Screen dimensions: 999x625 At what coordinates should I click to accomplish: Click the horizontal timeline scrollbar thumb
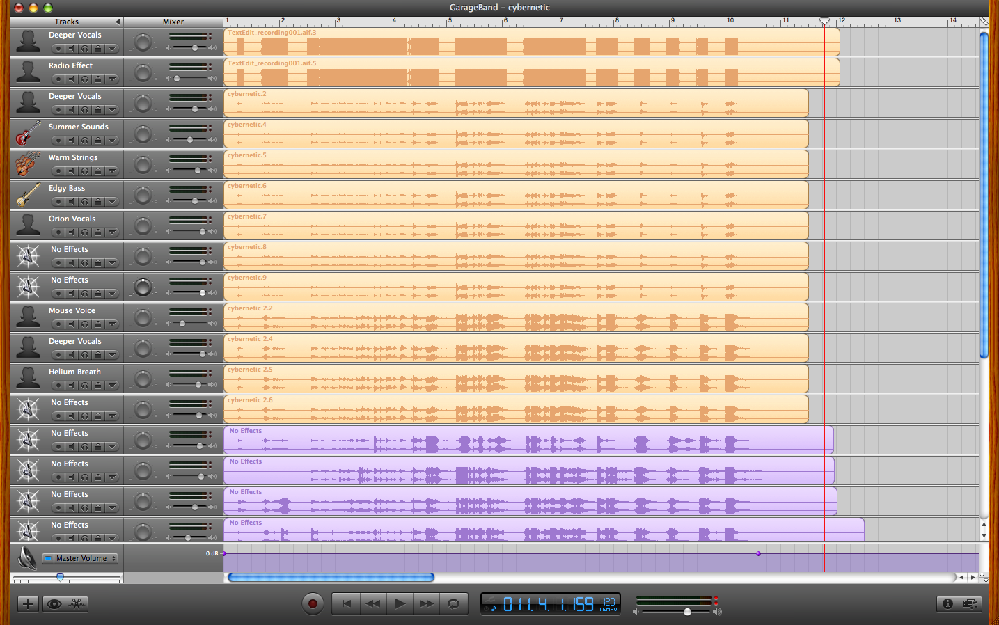[331, 577]
